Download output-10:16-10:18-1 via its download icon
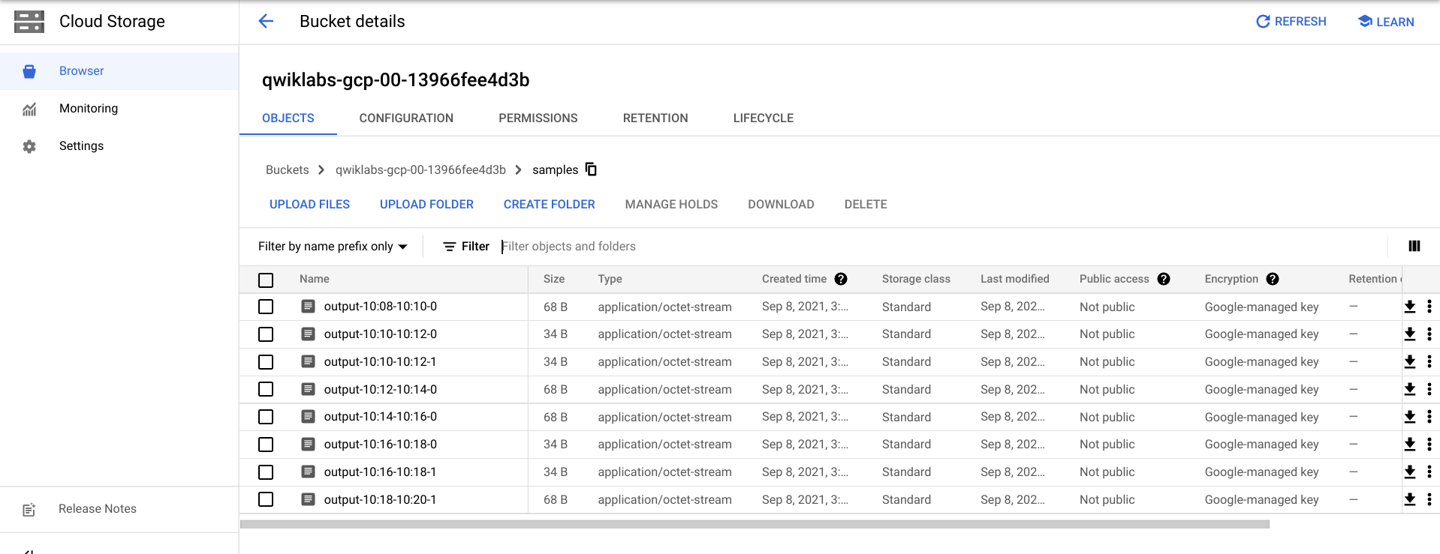This screenshot has height=554, width=1440. click(x=1410, y=472)
